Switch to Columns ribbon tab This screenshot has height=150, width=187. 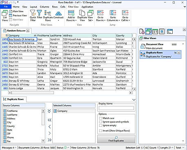45,7
